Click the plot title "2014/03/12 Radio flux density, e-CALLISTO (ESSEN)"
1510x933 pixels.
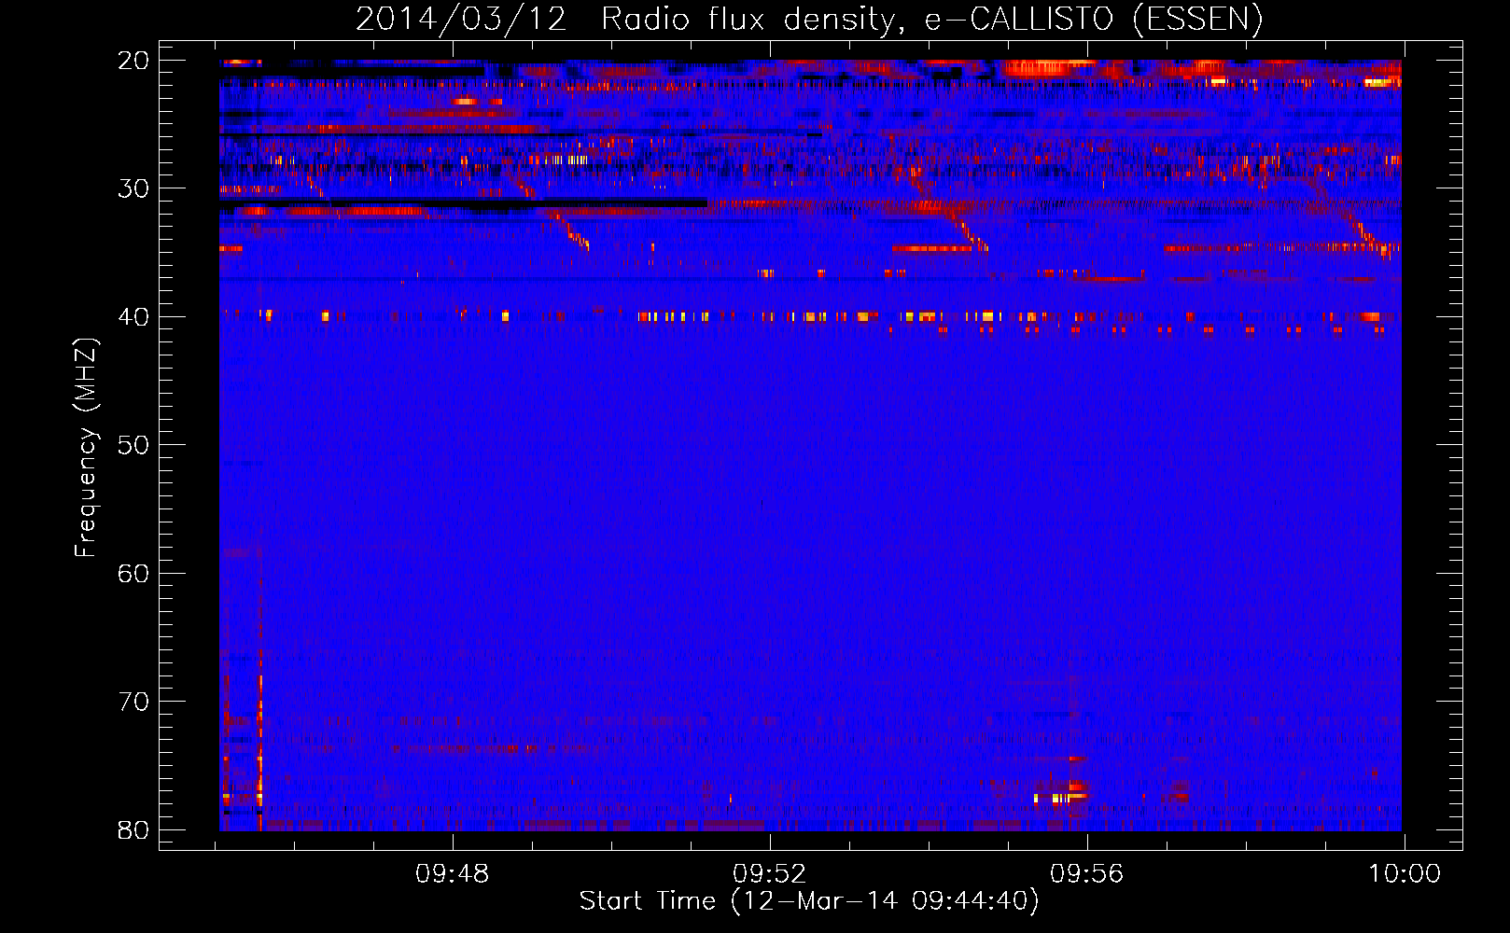click(809, 19)
